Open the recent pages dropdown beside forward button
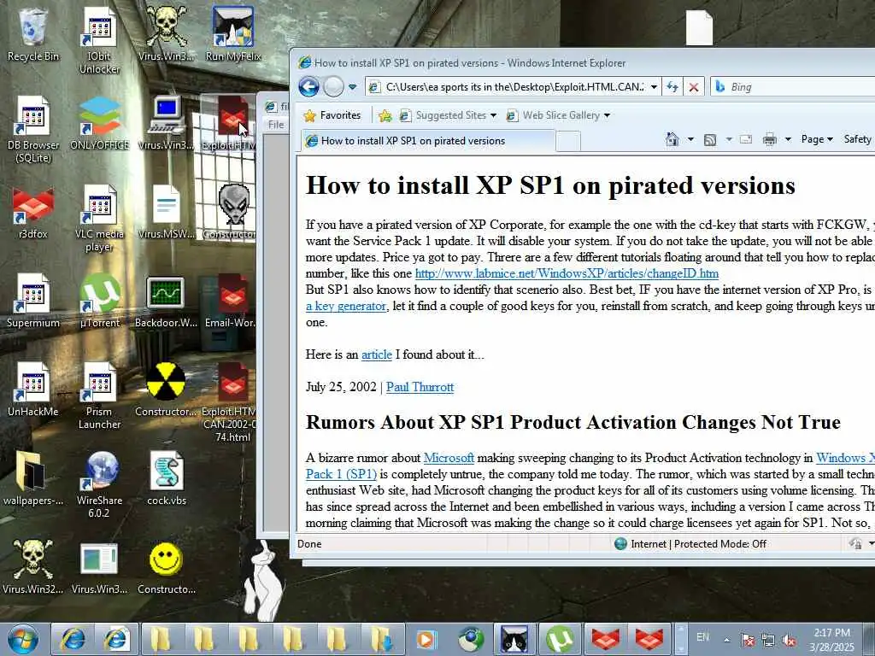The width and height of the screenshot is (875, 656). (352, 87)
